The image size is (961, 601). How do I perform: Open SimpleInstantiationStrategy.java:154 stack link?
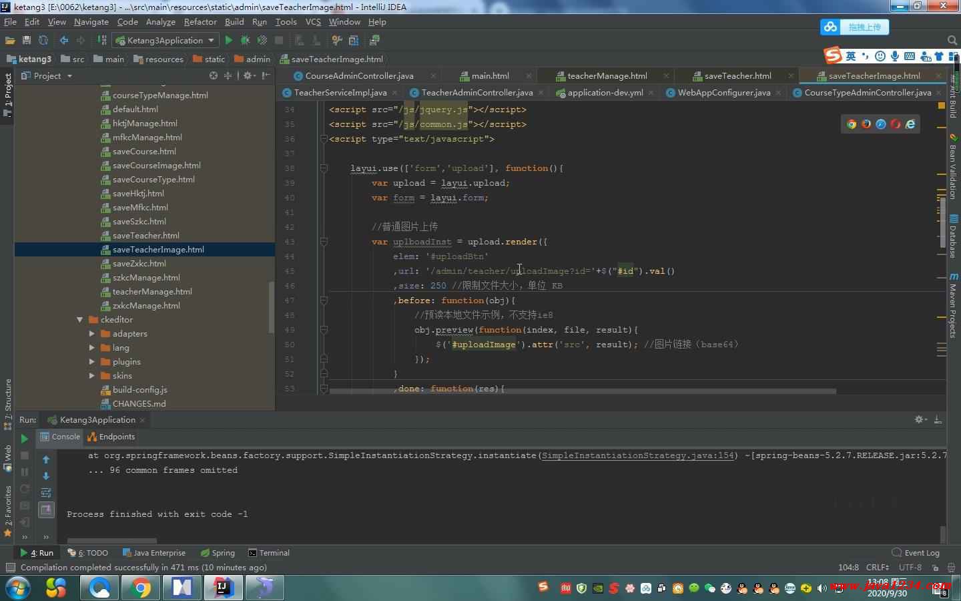637,455
